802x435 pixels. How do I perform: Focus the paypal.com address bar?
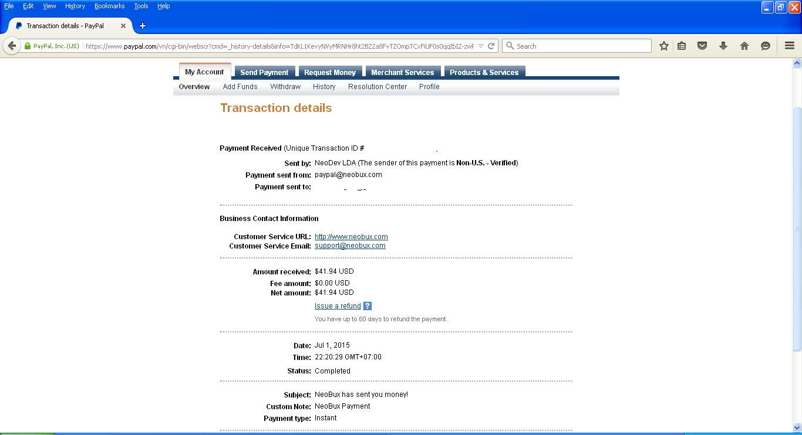pyautogui.click(x=279, y=46)
